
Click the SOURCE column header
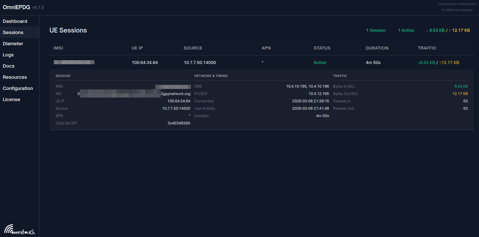point(193,48)
